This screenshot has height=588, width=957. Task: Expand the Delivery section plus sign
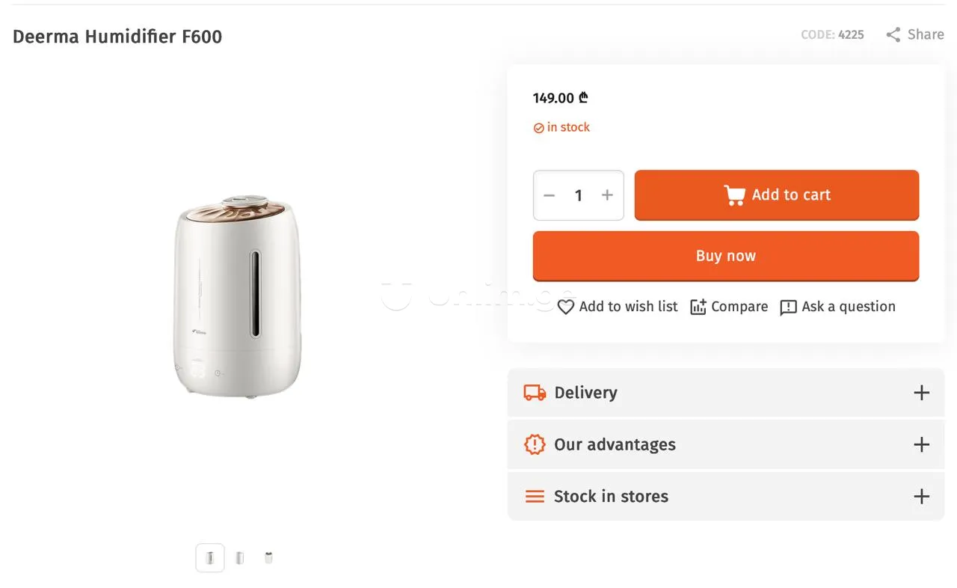[x=922, y=393]
